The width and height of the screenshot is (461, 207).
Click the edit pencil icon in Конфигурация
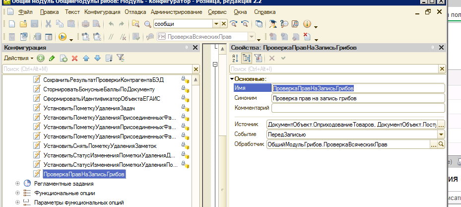point(52,58)
